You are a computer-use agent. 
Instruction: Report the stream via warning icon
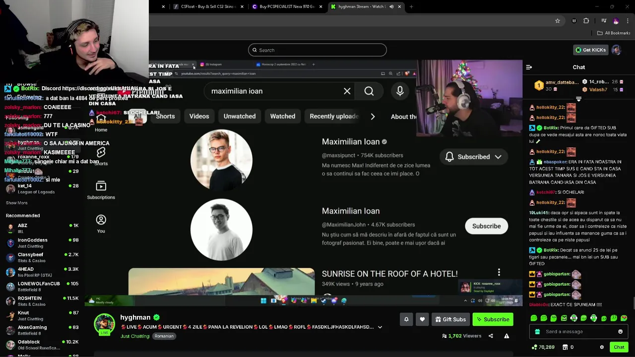point(507,336)
